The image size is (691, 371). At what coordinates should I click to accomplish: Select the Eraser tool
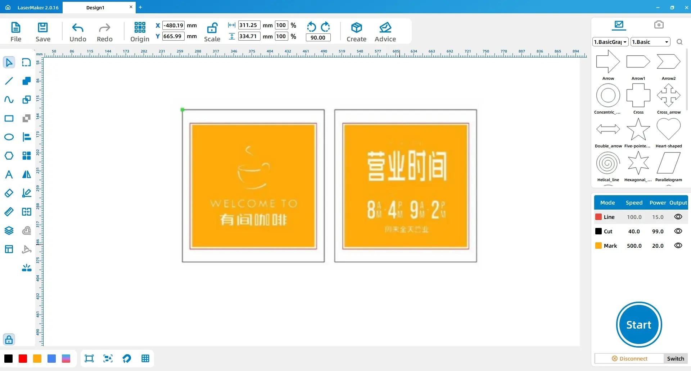(9, 193)
